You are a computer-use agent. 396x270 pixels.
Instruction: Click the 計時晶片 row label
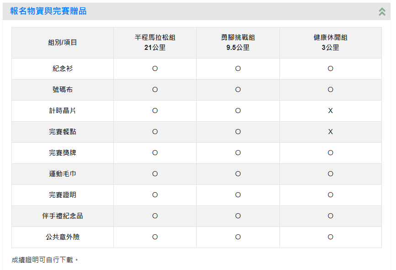coord(63,110)
